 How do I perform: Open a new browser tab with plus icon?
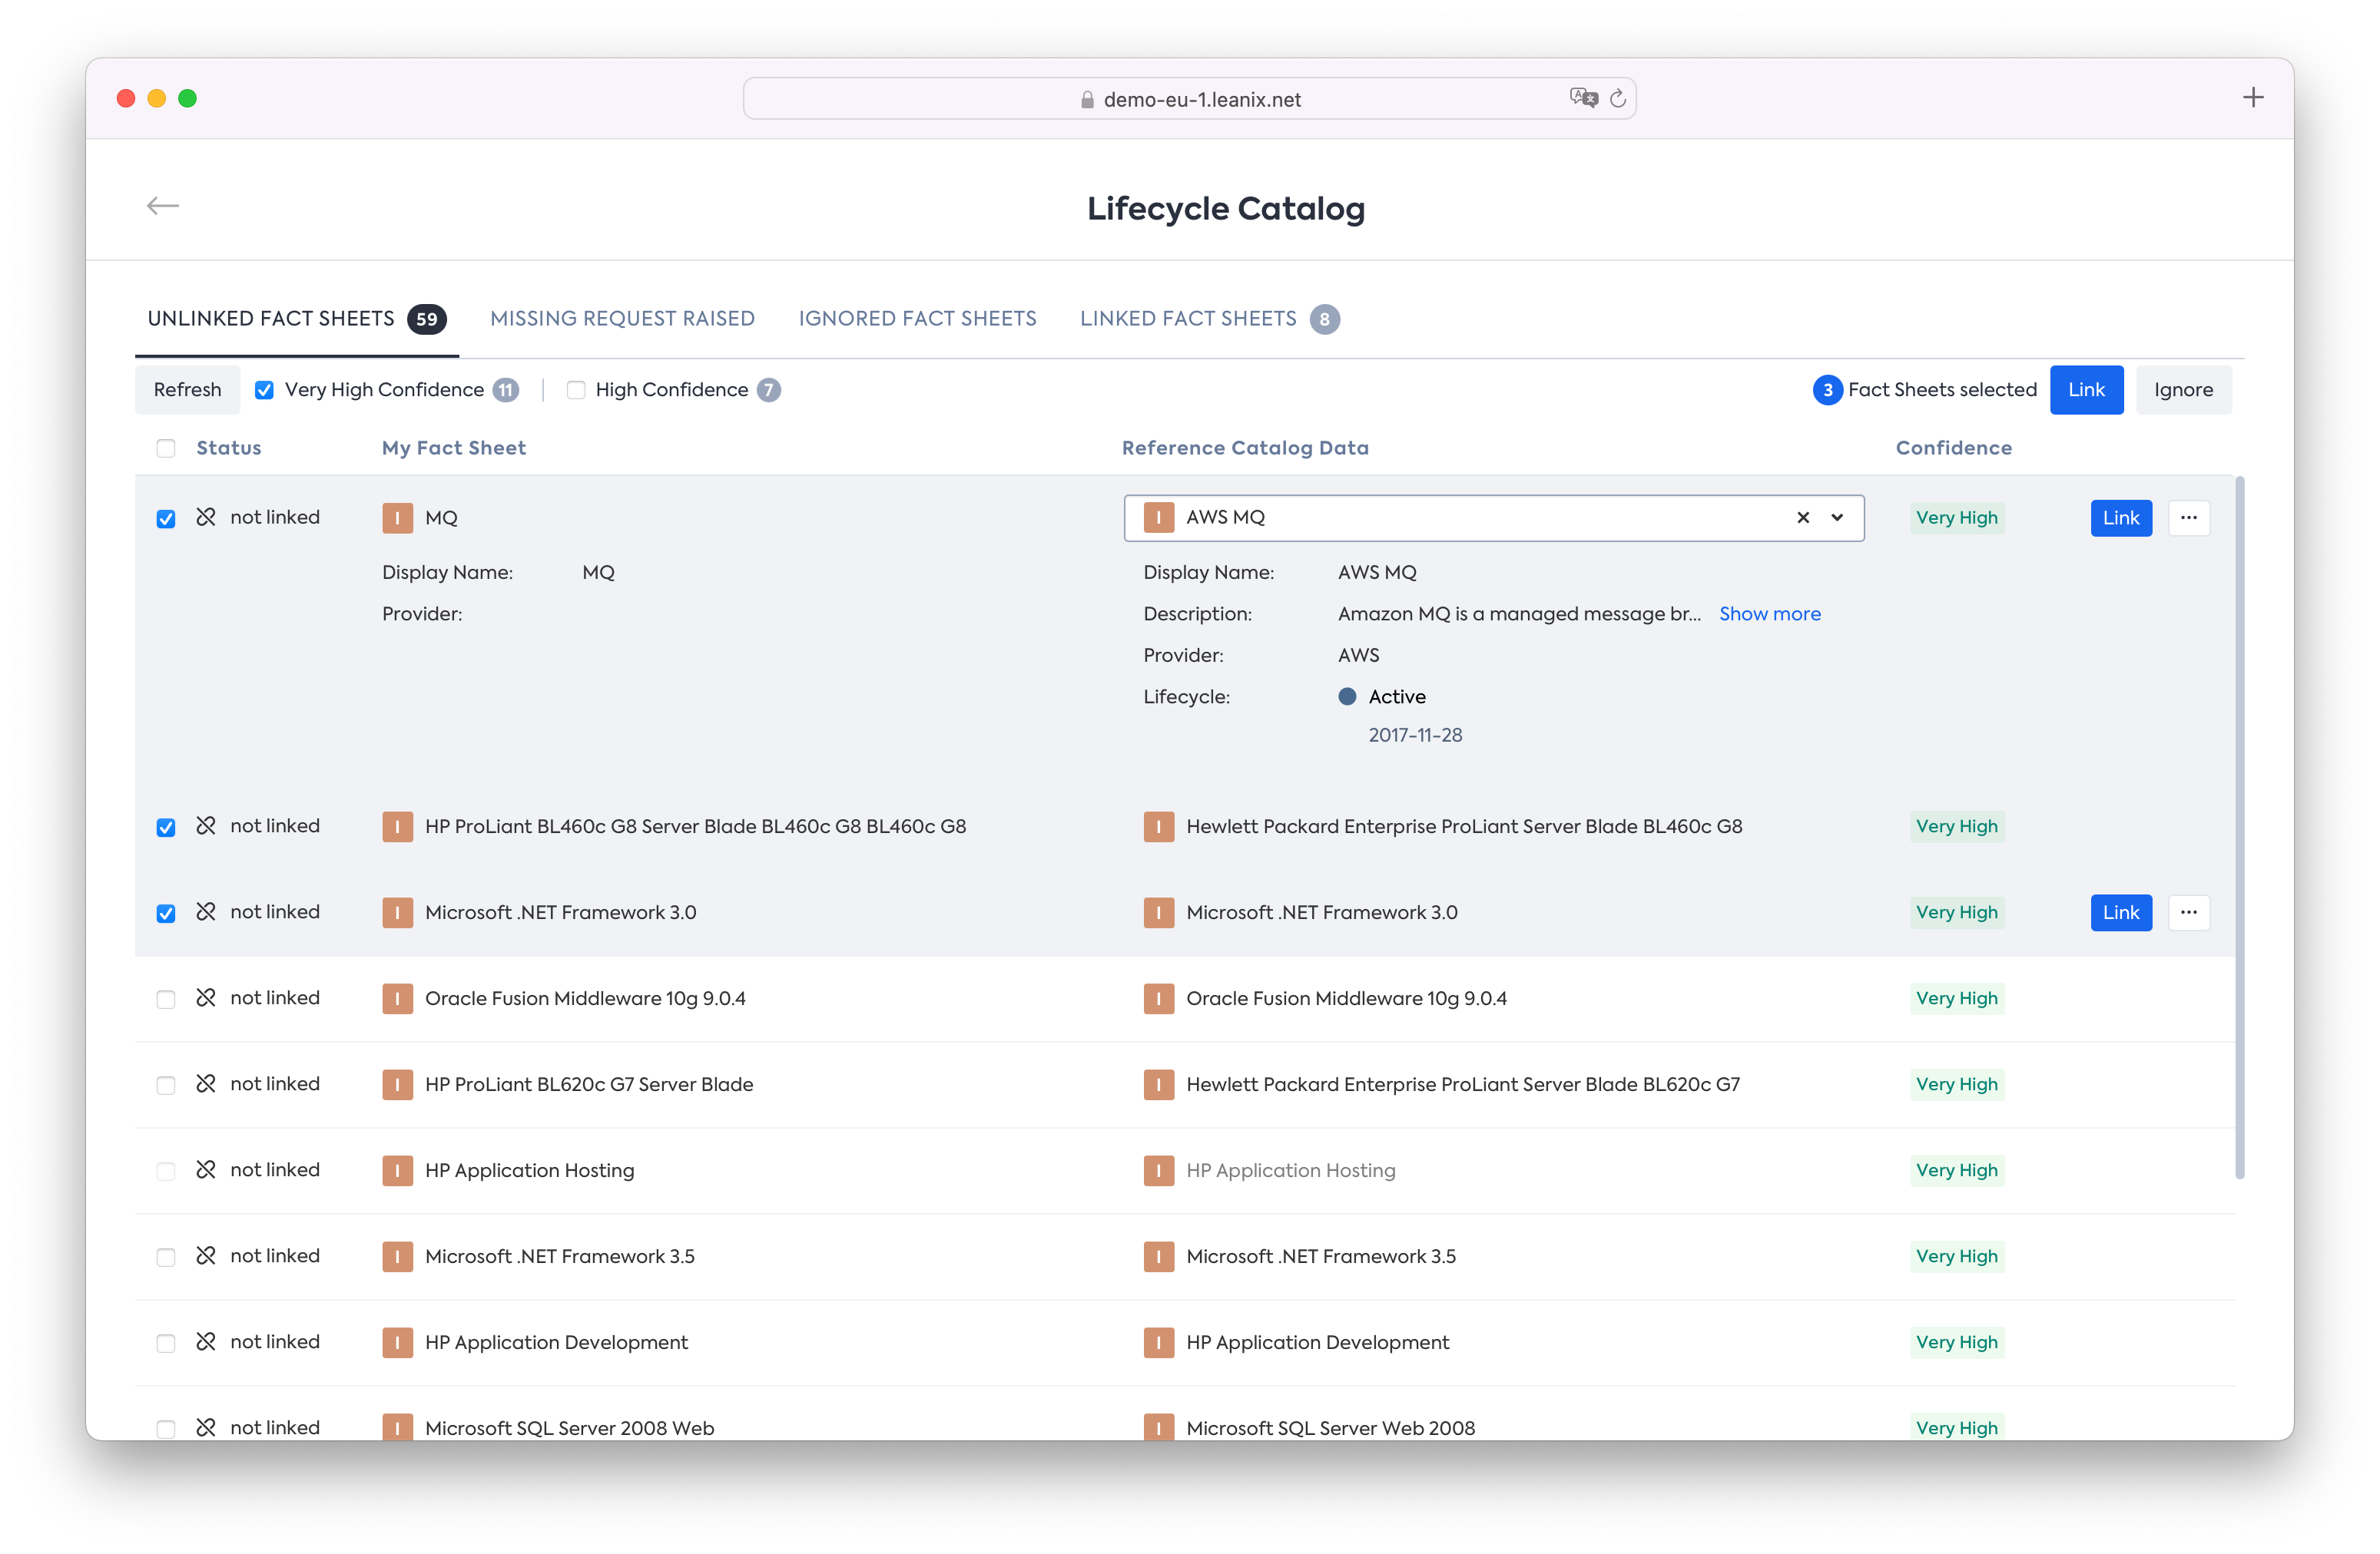click(x=2253, y=97)
